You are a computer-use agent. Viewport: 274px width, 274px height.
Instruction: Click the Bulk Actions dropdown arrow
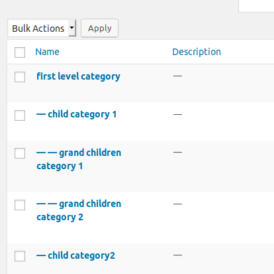click(x=72, y=28)
